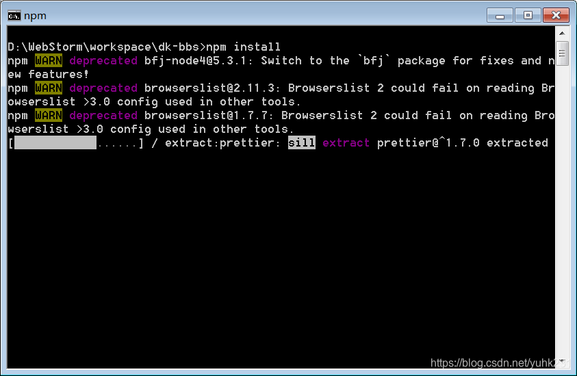Select the highlighted sill label

(x=301, y=143)
